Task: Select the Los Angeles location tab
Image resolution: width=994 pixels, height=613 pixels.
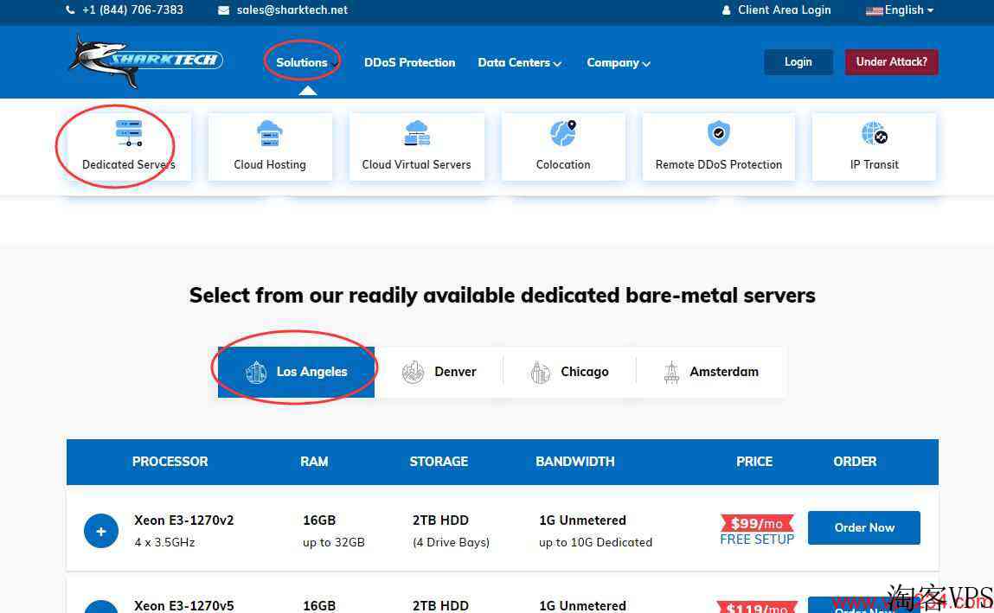Action: (x=296, y=372)
